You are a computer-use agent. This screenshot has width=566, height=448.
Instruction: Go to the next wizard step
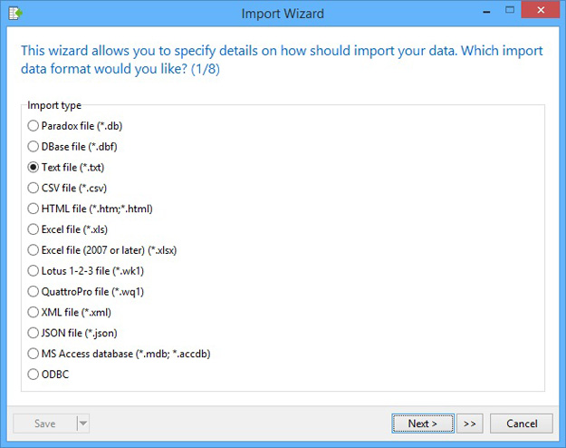point(423,424)
